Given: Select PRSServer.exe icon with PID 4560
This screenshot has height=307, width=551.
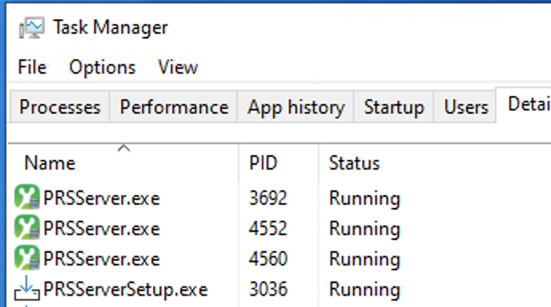Looking at the screenshot, I should click(27, 258).
